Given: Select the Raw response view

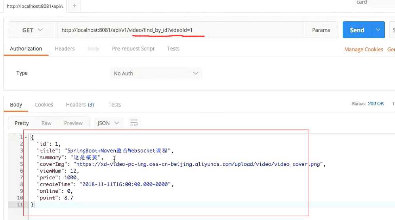Looking at the screenshot, I should click(46, 123).
